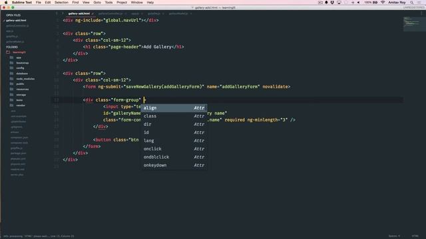Open composer.json in the sidebar
426x239 pixels.
pos(19,137)
